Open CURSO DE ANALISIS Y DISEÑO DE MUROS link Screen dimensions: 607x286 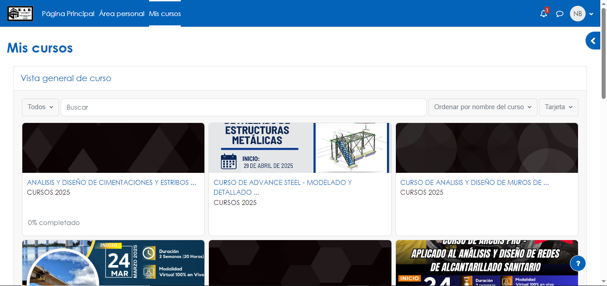[474, 183]
